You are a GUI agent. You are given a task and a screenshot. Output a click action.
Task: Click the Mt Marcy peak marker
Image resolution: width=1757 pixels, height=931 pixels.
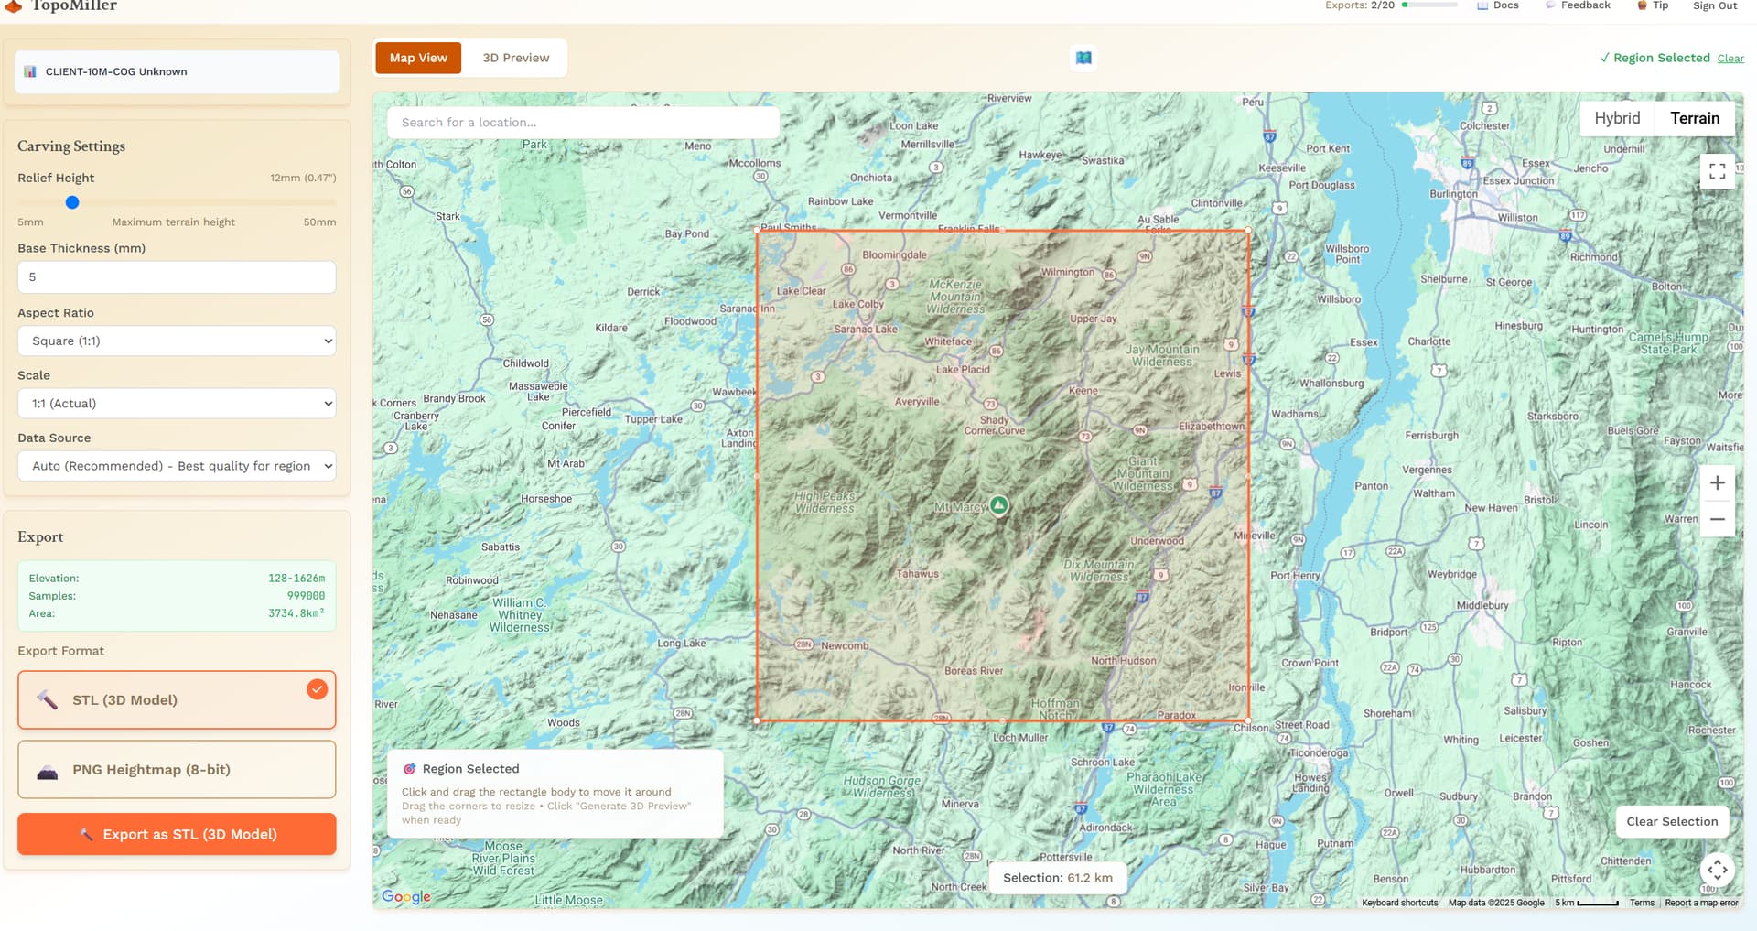tap(999, 504)
